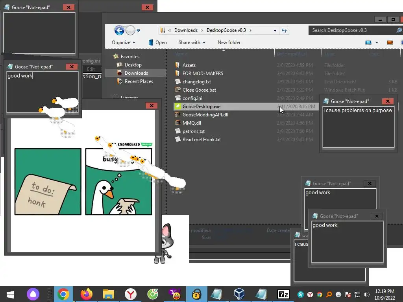This screenshot has height=302, width=403.
Task: Open the green CocCoc browser taskbar icon
Action: point(153,294)
